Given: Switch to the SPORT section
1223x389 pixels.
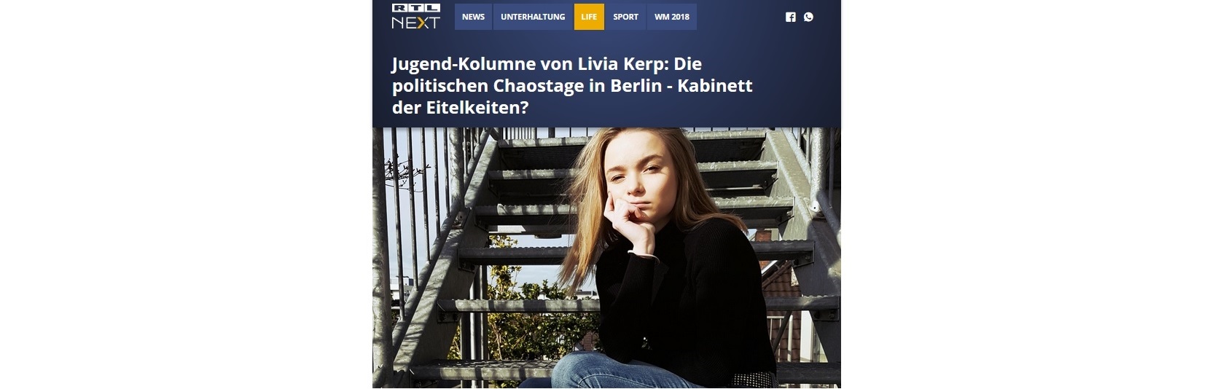Looking at the screenshot, I should click(x=625, y=17).
